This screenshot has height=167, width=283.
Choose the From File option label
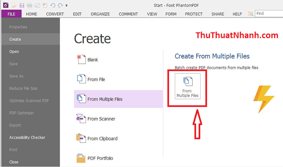[96, 79]
